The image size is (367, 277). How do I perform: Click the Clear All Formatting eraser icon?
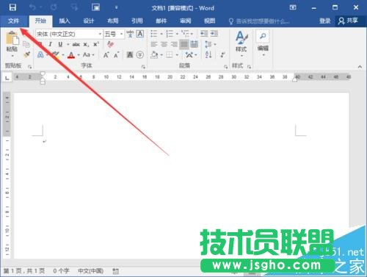[x=110, y=44]
